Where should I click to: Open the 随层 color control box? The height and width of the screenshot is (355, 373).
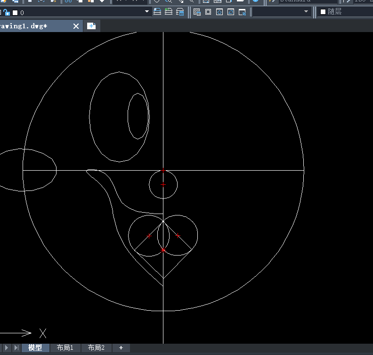345,12
